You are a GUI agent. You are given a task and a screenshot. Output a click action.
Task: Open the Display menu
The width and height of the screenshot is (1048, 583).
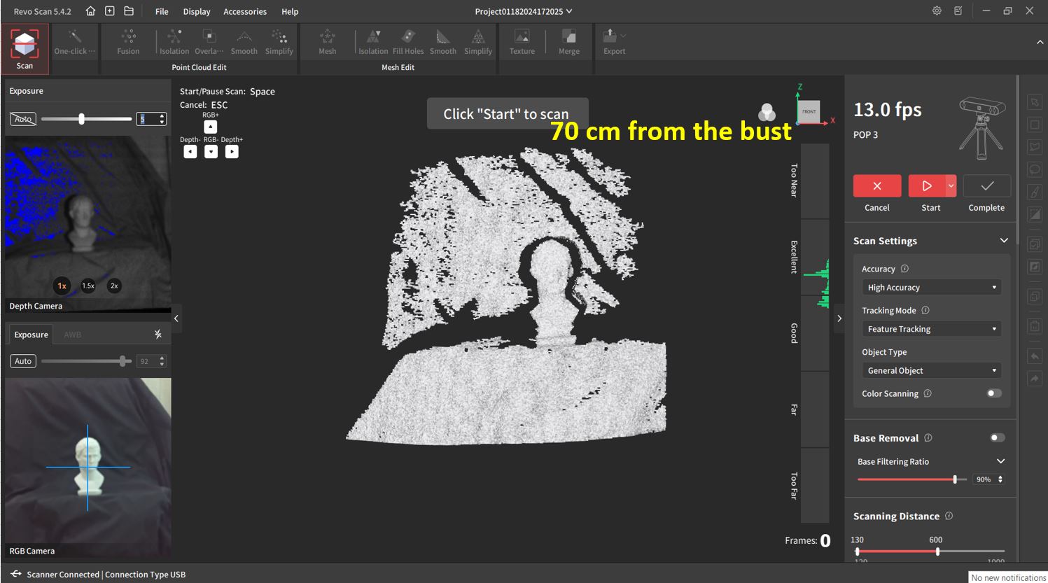[x=197, y=12]
